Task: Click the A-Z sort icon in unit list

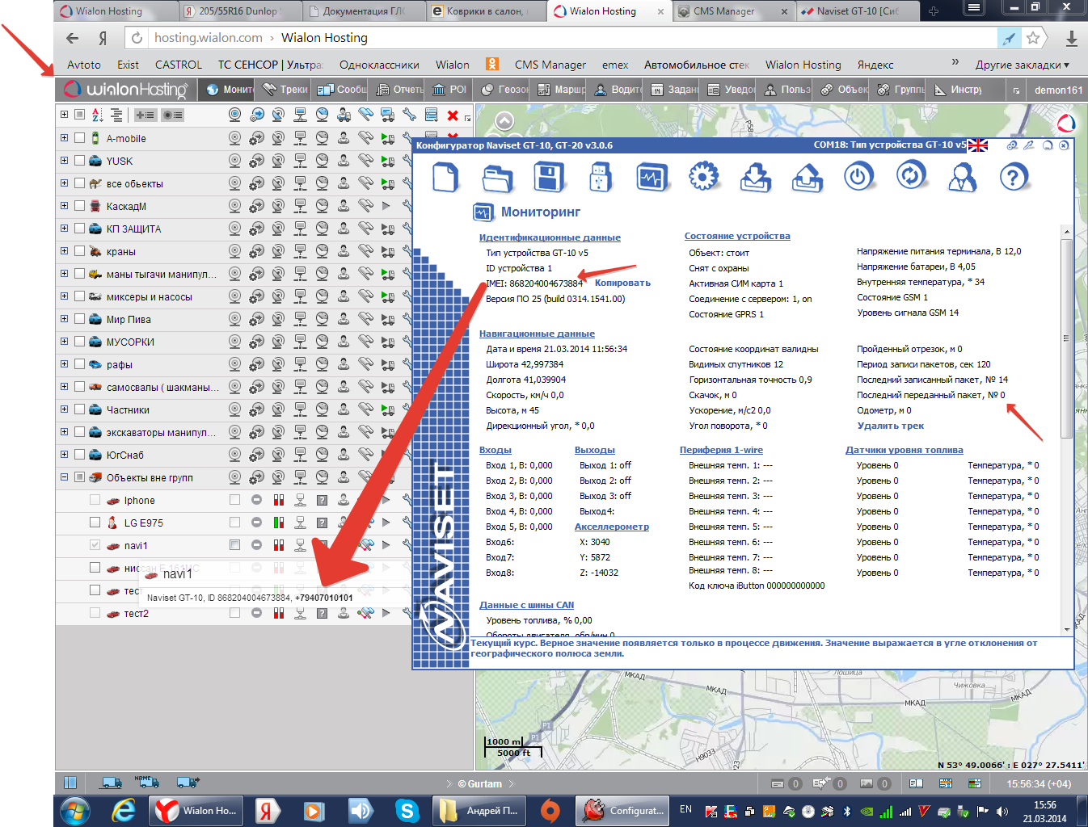Action: [x=98, y=115]
